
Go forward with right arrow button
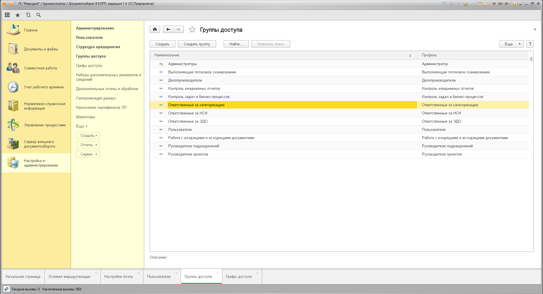pyautogui.click(x=178, y=29)
